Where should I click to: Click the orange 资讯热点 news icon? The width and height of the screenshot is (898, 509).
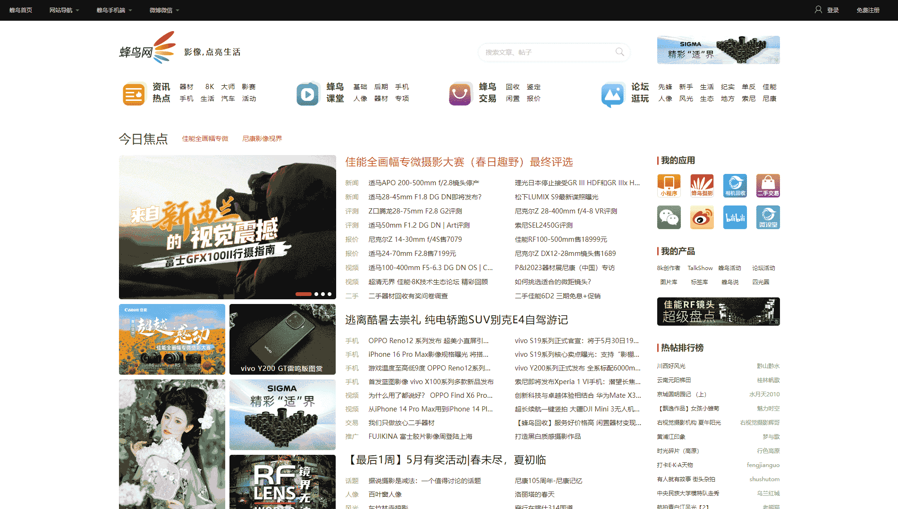[x=134, y=94]
